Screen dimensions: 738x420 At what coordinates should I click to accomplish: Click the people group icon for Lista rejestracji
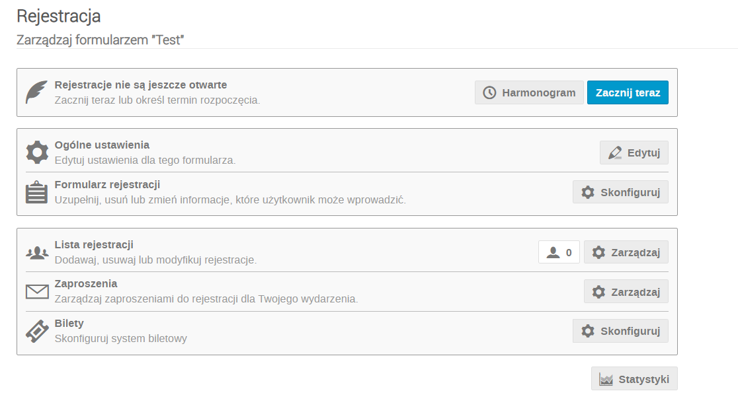click(x=37, y=253)
